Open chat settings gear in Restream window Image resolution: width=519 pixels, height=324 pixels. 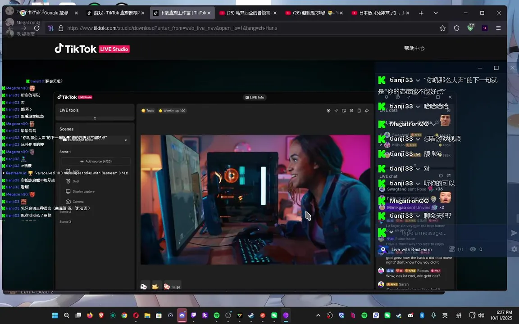(514, 249)
